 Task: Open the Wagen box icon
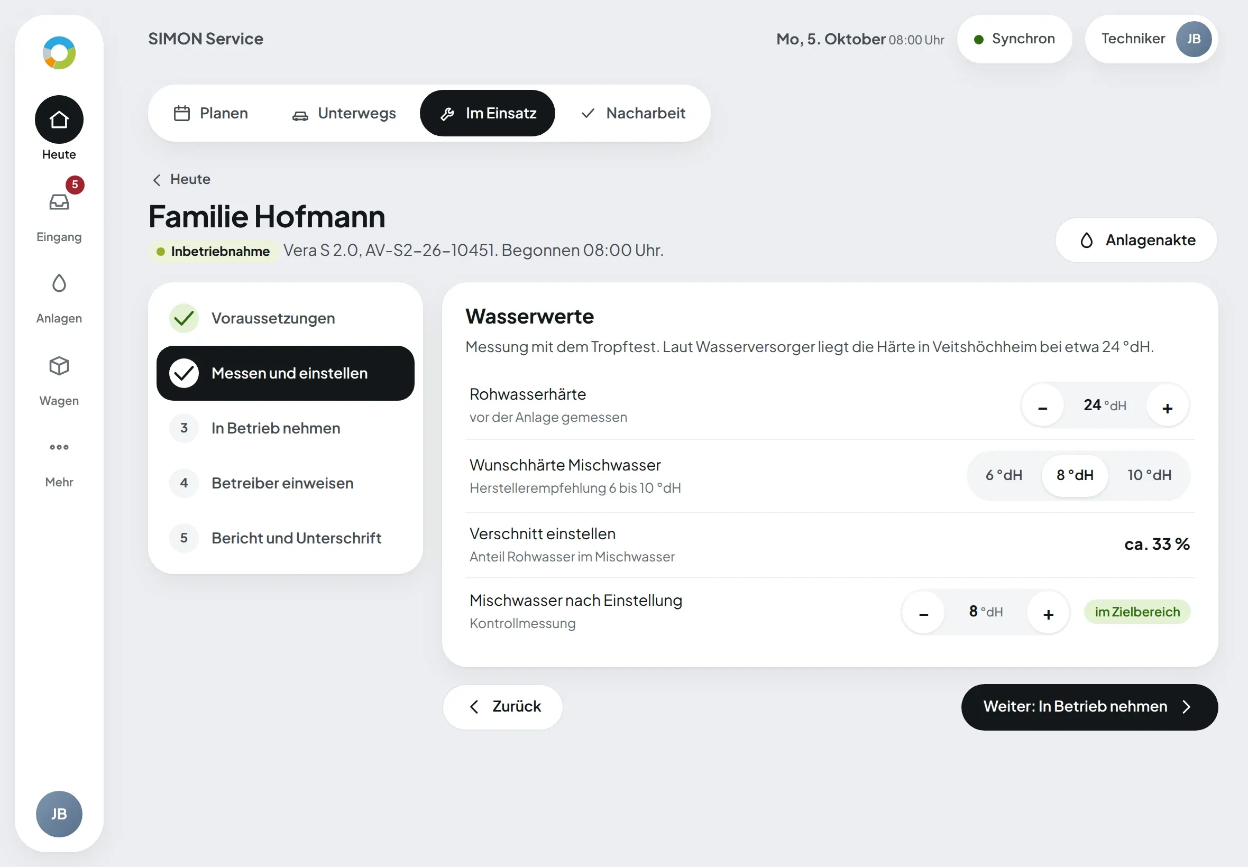(x=59, y=366)
